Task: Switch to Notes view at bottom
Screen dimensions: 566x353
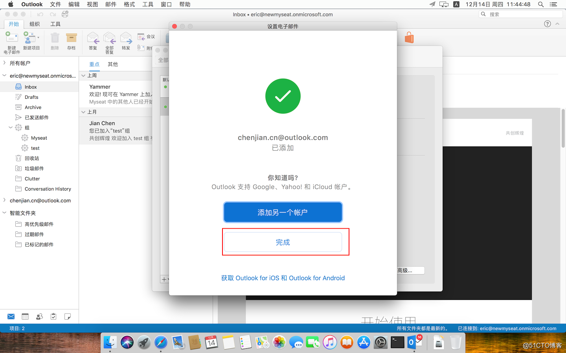Action: tap(68, 317)
